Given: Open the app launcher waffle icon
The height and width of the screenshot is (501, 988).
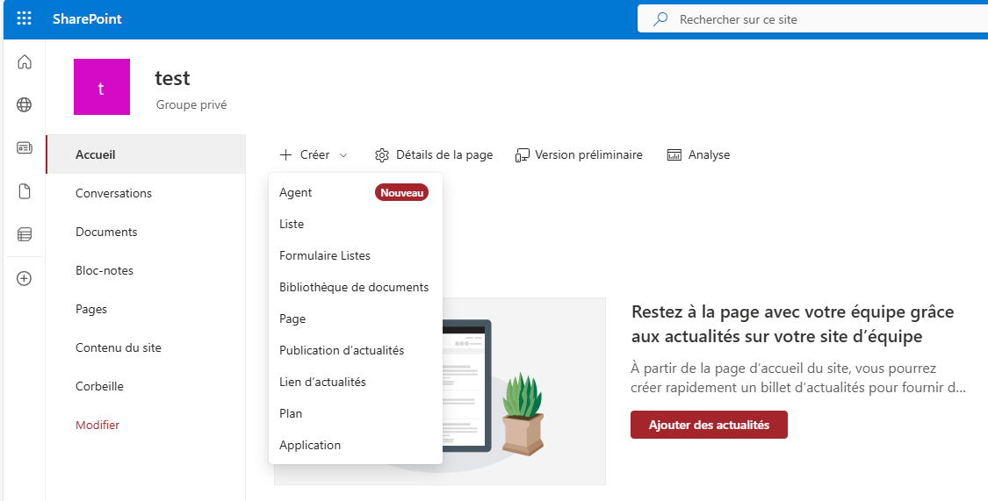Looking at the screenshot, I should (x=24, y=18).
